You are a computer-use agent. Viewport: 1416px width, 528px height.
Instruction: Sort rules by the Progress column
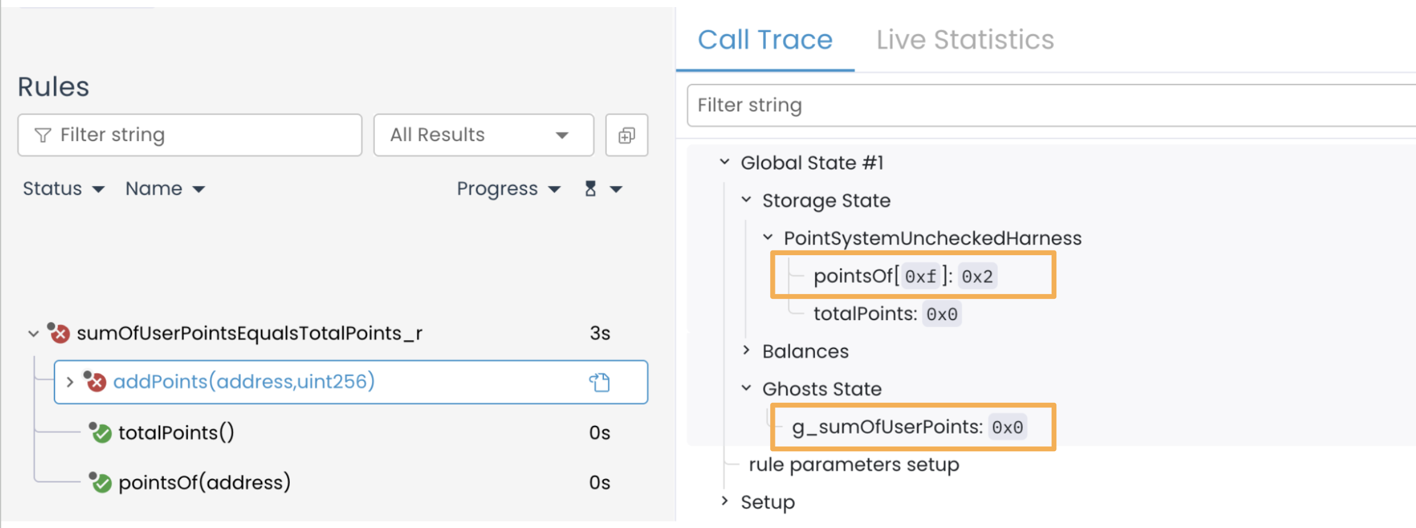coord(507,189)
